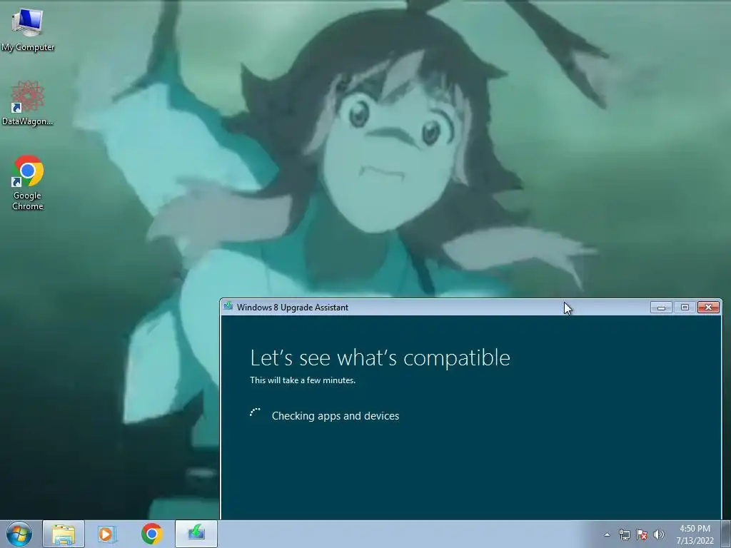
Task: Open the clock showing 4:50 PM
Action: coord(695,534)
